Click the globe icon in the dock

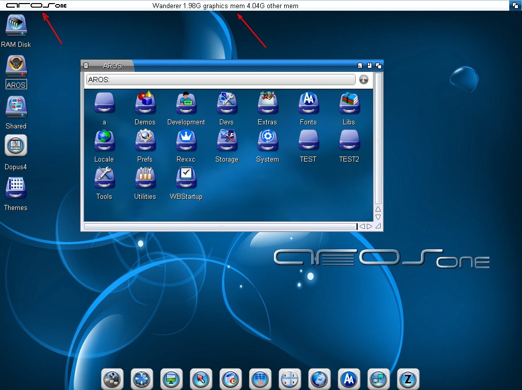[319, 379]
